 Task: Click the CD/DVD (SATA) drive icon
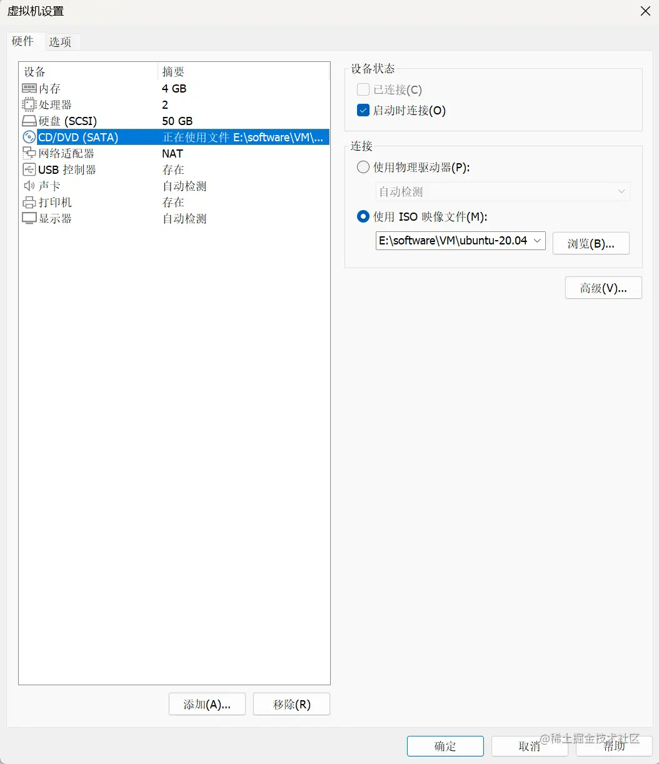(29, 137)
